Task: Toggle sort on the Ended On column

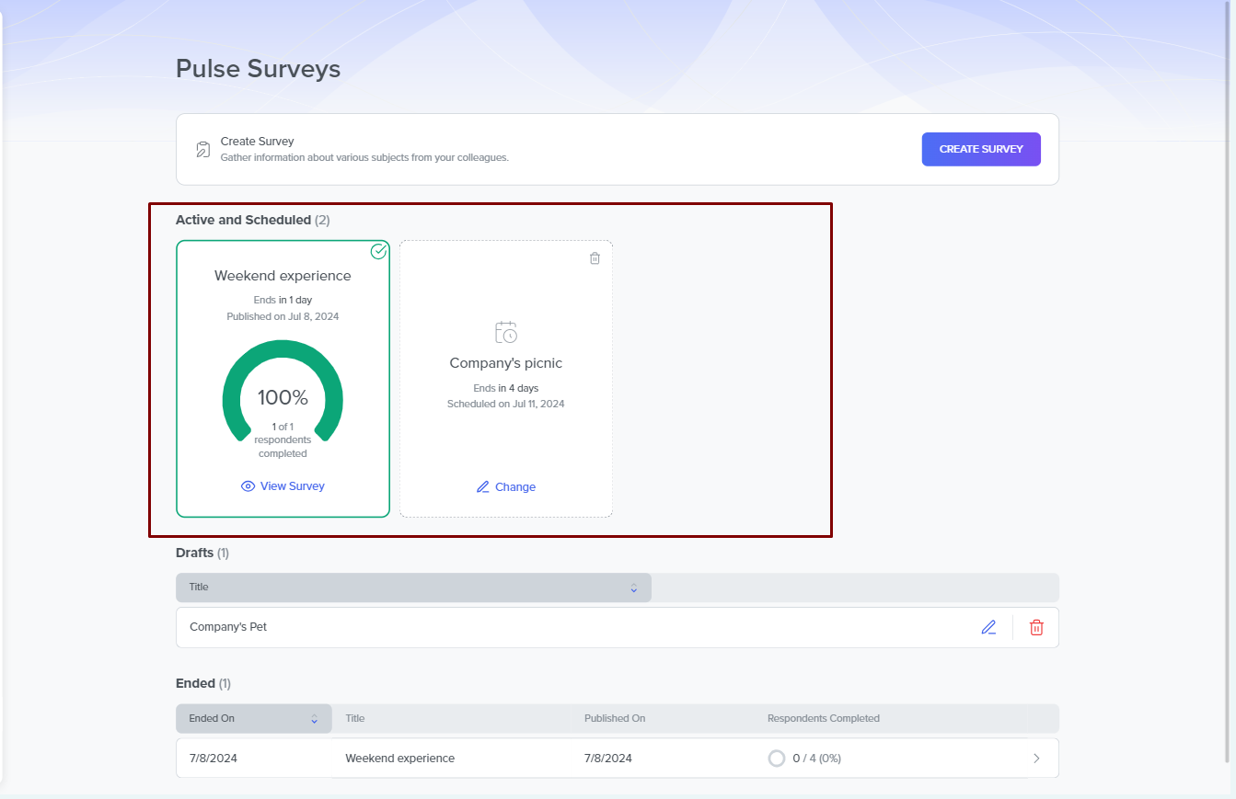Action: click(x=314, y=719)
